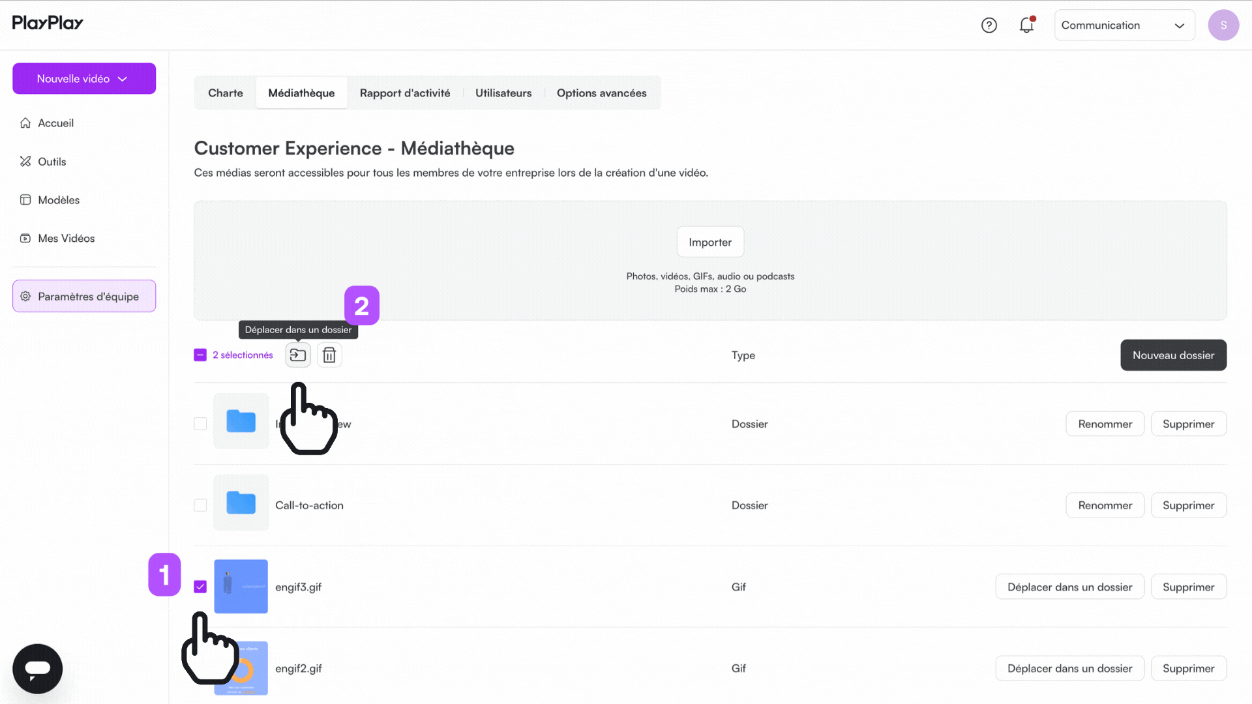Delete the first folder via Supprimer
This screenshot has height=704, width=1252.
pyautogui.click(x=1188, y=424)
